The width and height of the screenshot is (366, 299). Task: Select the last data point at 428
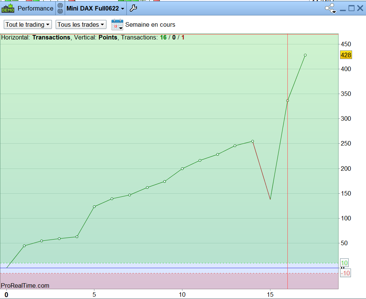[305, 55]
